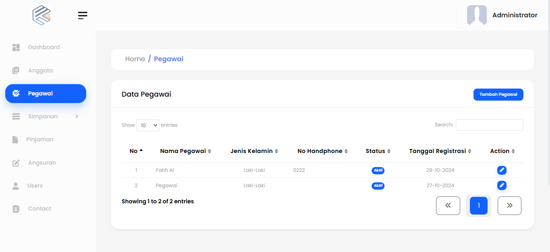Screen dimensions: 550x252
Task: Sort table by Nama Pegawai column
Action: pyautogui.click(x=185, y=151)
